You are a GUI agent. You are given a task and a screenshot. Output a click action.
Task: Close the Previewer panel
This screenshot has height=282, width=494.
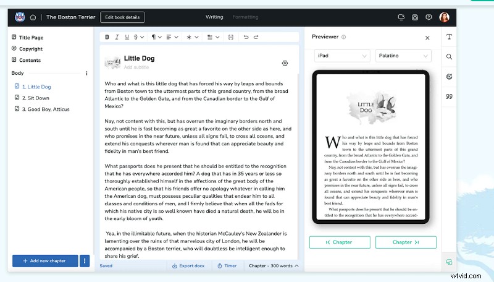427,38
